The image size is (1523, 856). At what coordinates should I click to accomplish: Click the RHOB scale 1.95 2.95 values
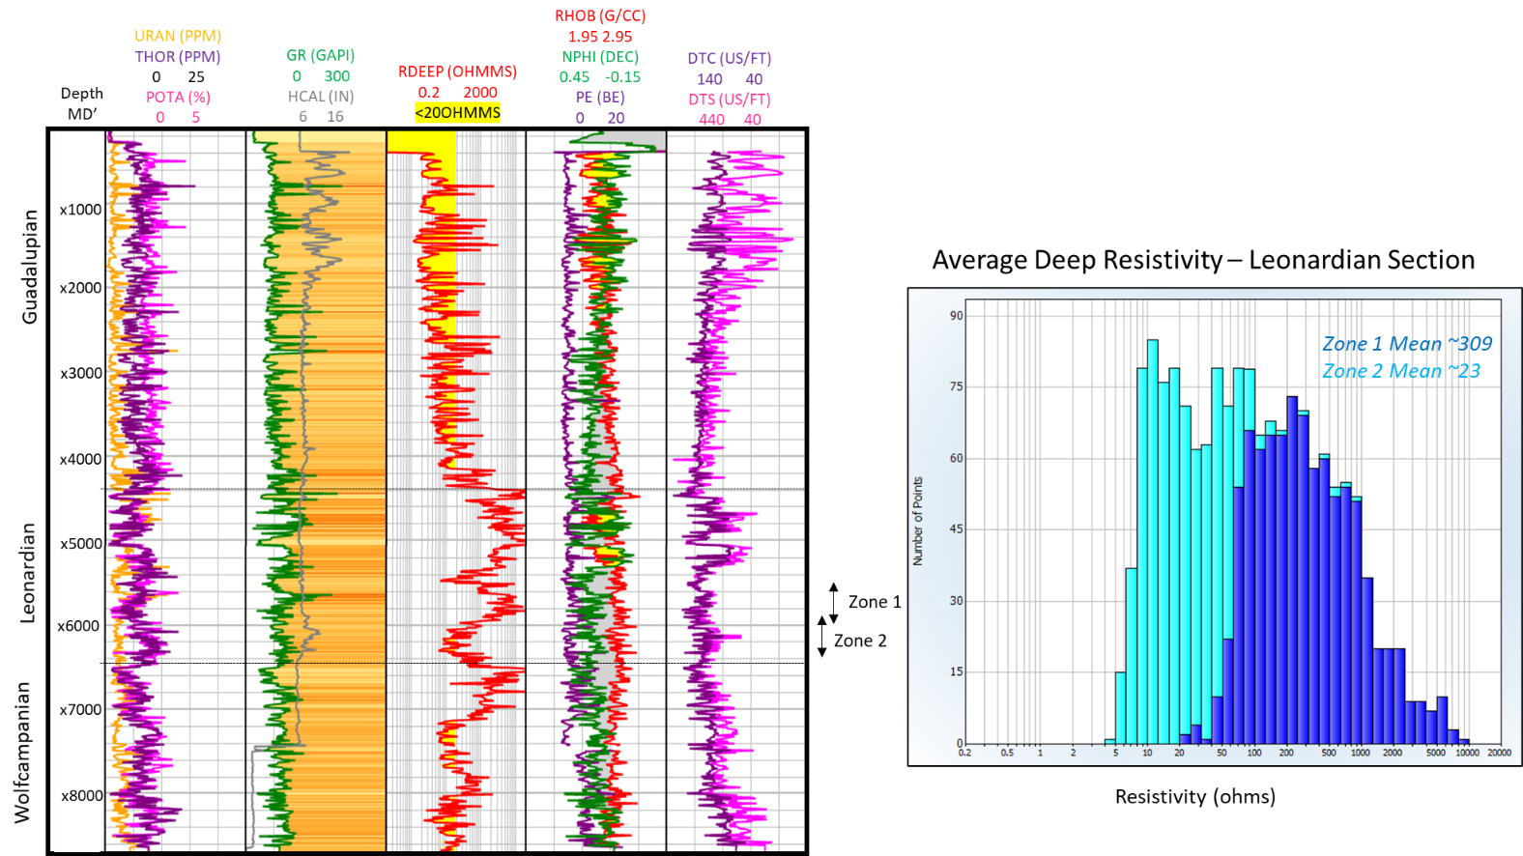(x=600, y=36)
